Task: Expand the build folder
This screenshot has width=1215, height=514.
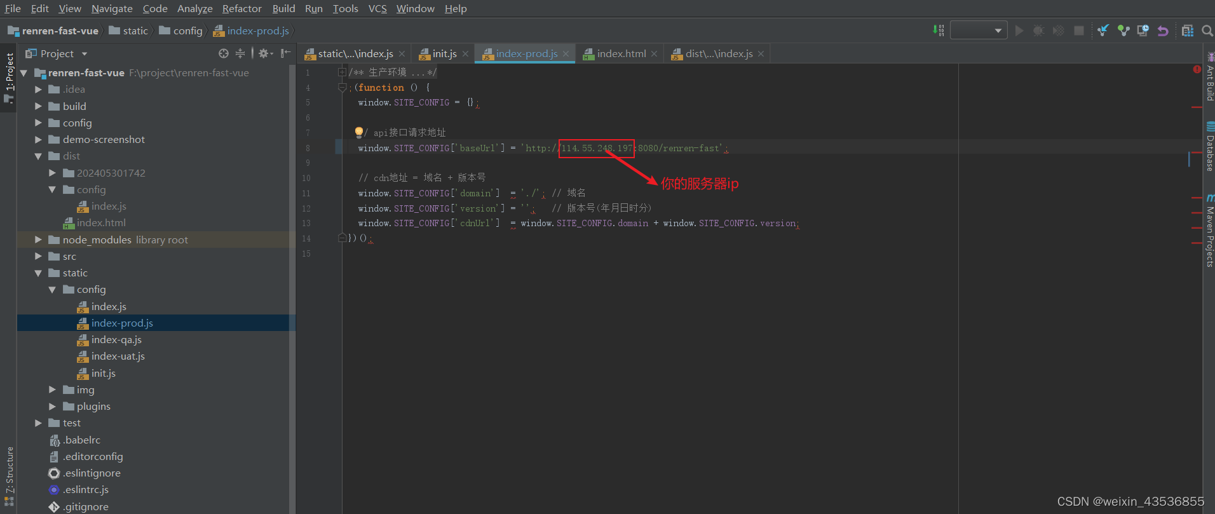Action: (38, 106)
